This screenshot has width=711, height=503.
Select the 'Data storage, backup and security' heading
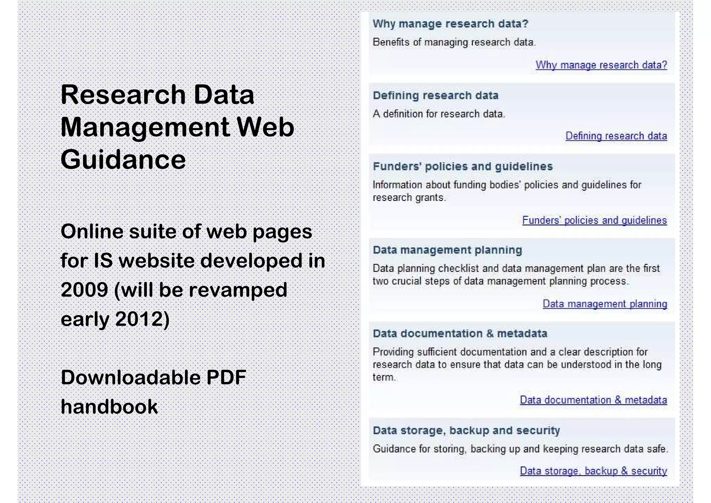click(466, 430)
